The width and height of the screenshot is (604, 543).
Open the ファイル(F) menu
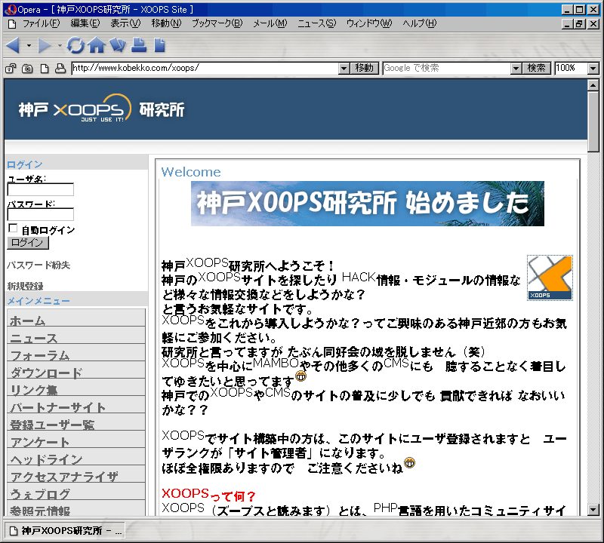pyautogui.click(x=42, y=24)
